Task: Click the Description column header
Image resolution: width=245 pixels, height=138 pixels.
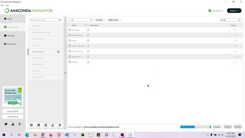Action: coord(94,25)
